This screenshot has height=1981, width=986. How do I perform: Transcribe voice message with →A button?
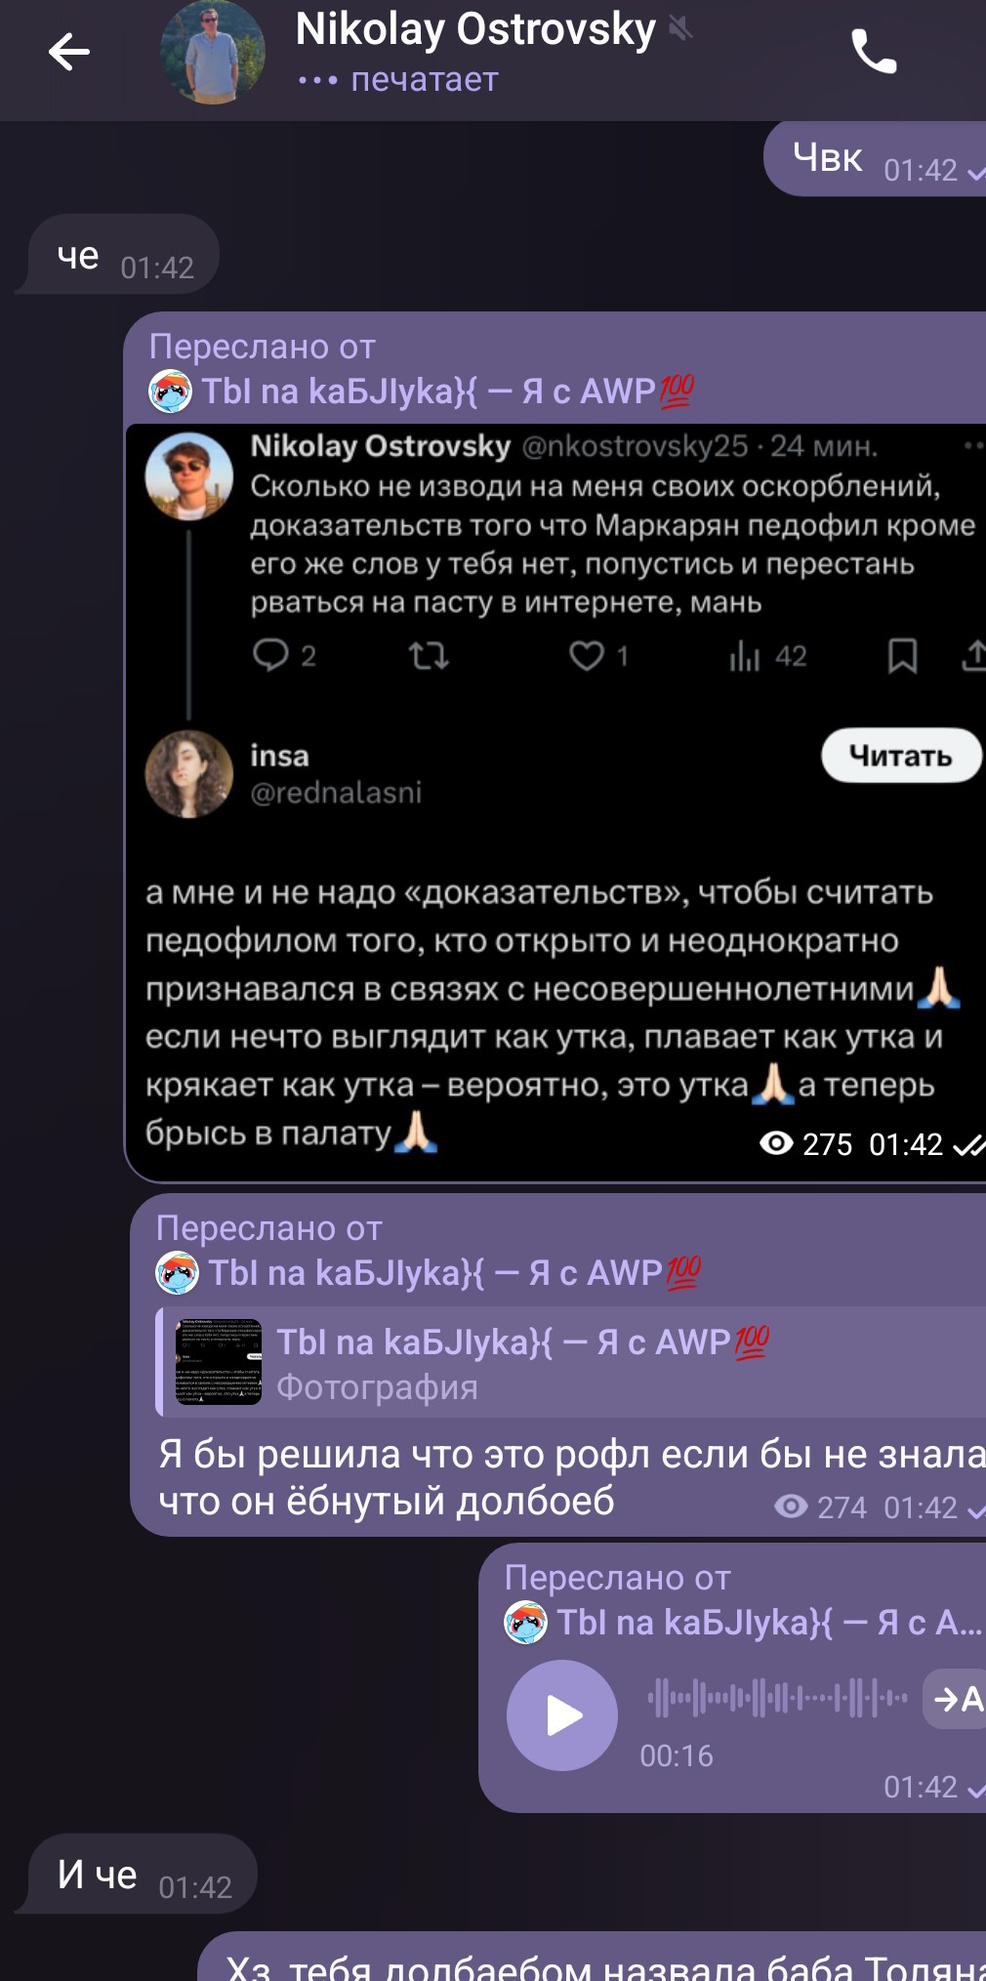coord(957,1699)
